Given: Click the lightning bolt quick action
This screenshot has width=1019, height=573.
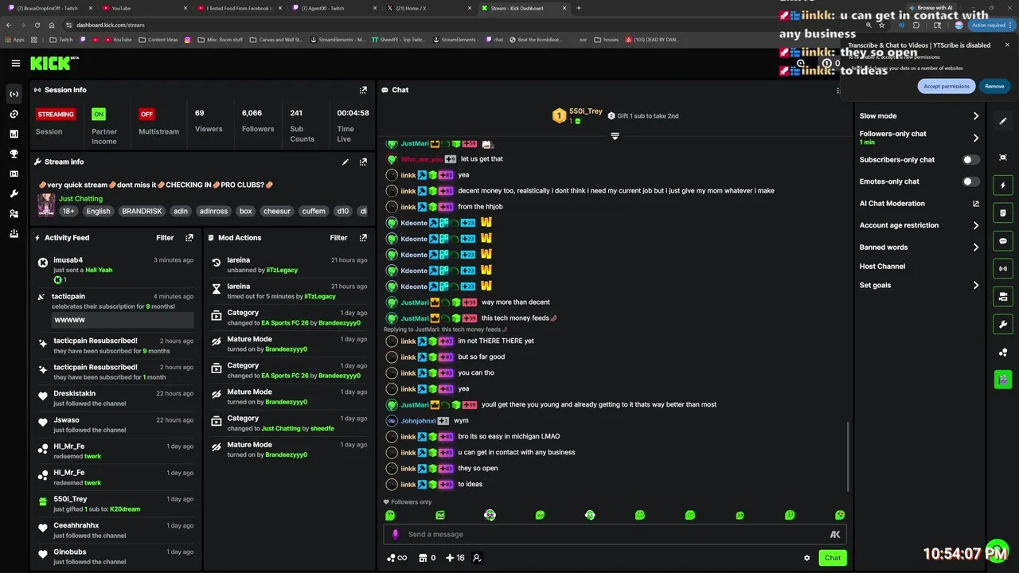Looking at the screenshot, I should click(x=1003, y=185).
